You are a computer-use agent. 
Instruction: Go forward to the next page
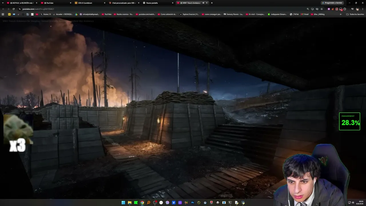click(x=8, y=9)
